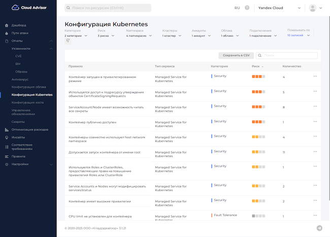
Task: Sort the table by Риск column
Action: click(257, 66)
